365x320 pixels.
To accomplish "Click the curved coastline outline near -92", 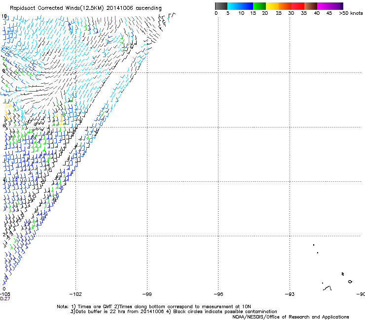I will click(x=328, y=288).
